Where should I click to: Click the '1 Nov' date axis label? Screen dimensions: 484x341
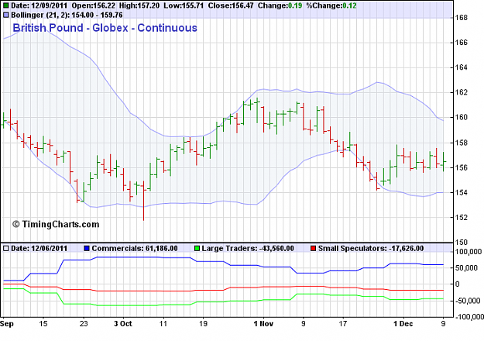(263, 324)
